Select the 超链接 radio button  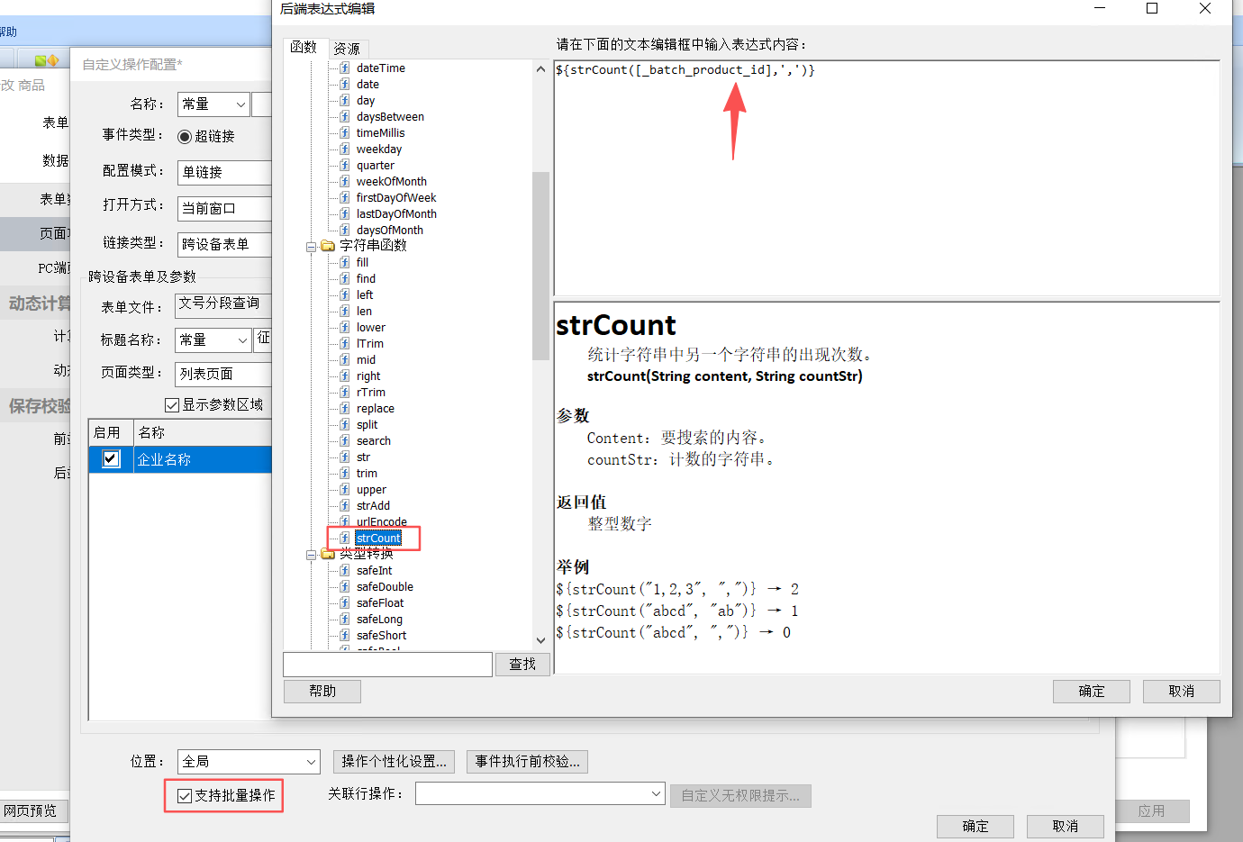[x=185, y=137]
